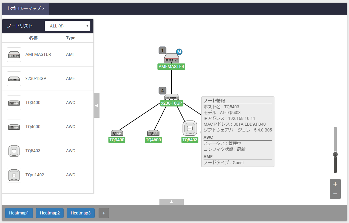Open the Heatmap2 tab
The image size is (349, 223).
50,213
